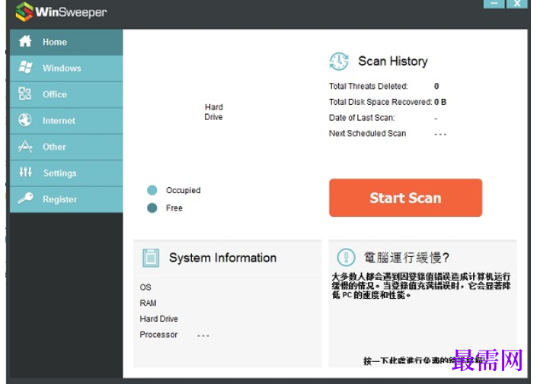This screenshot has height=384, width=537.
Task: Click the Occupied legend text
Action: click(184, 190)
